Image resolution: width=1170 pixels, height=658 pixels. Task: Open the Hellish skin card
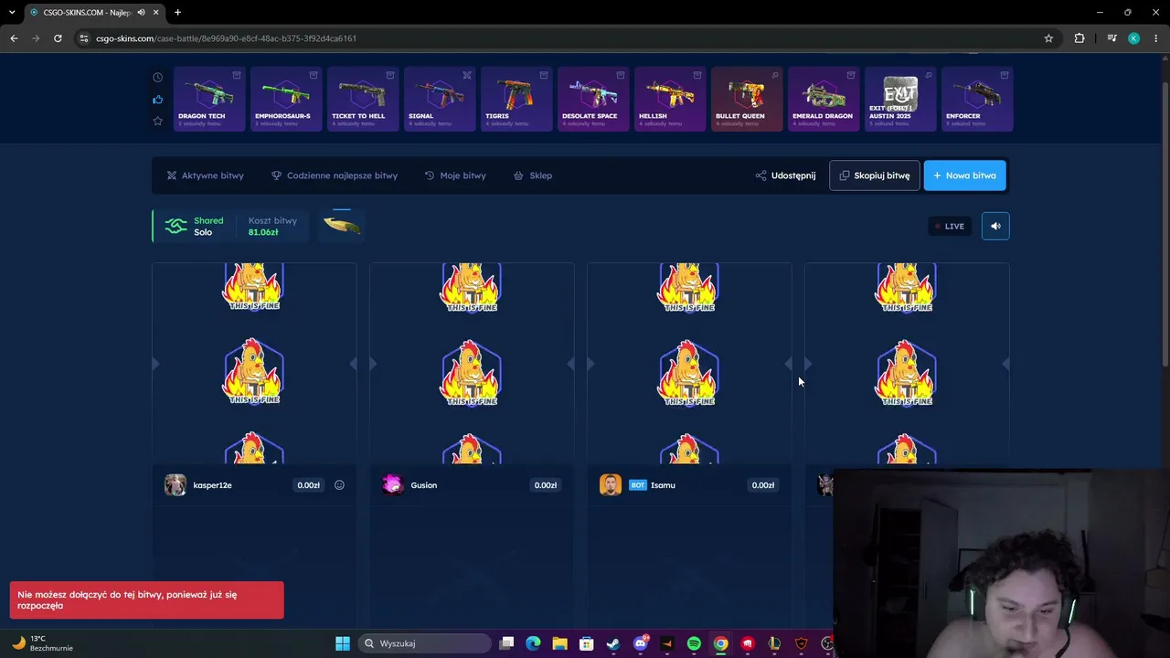coord(670,99)
